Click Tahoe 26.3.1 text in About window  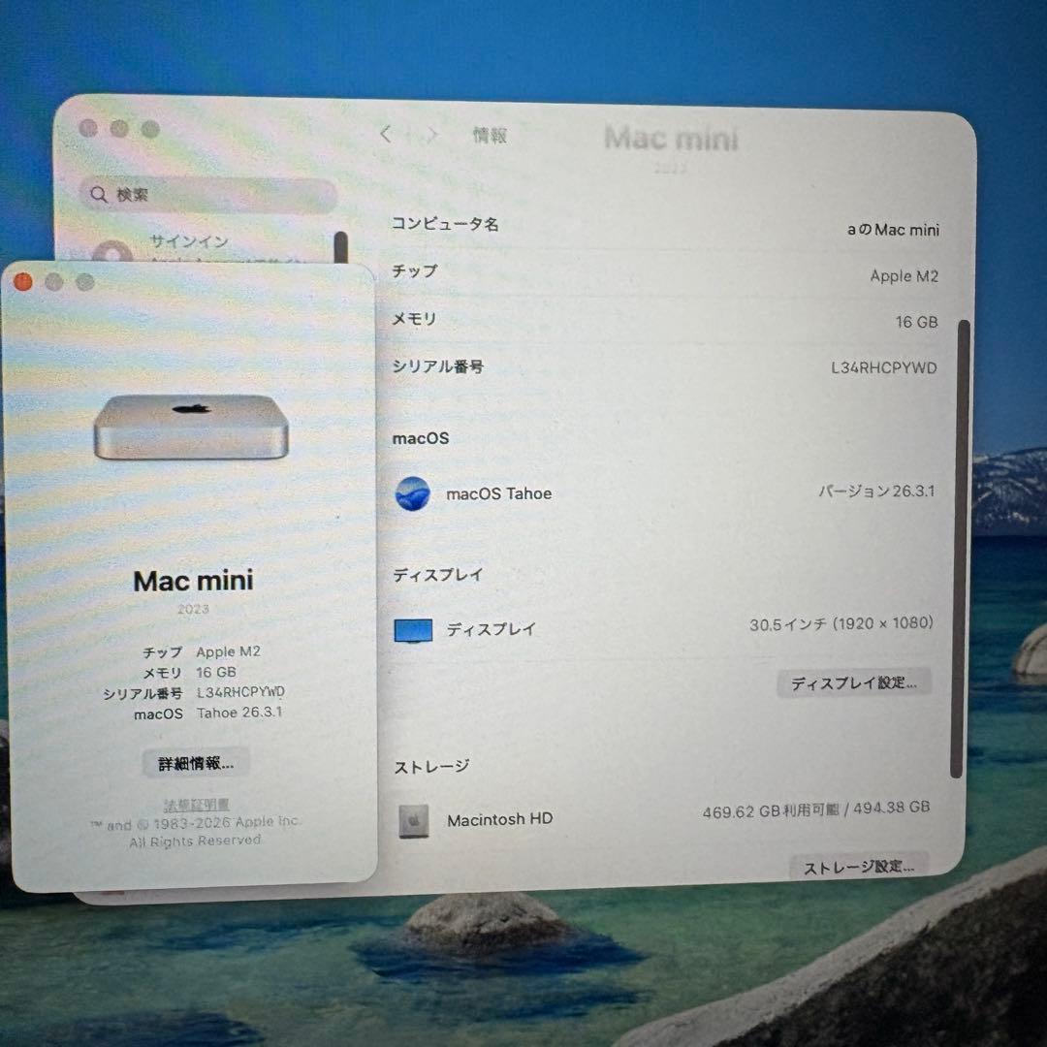tap(239, 713)
